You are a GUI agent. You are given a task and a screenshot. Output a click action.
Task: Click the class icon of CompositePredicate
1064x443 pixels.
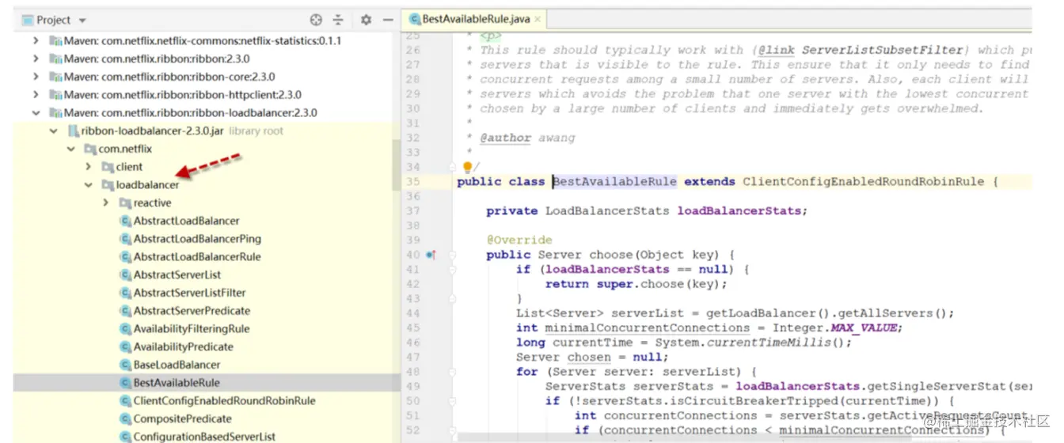click(x=125, y=419)
